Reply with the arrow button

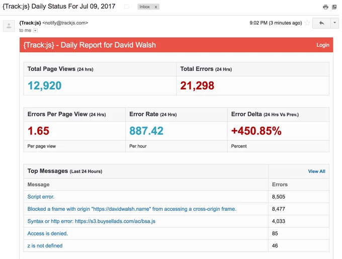click(321, 23)
